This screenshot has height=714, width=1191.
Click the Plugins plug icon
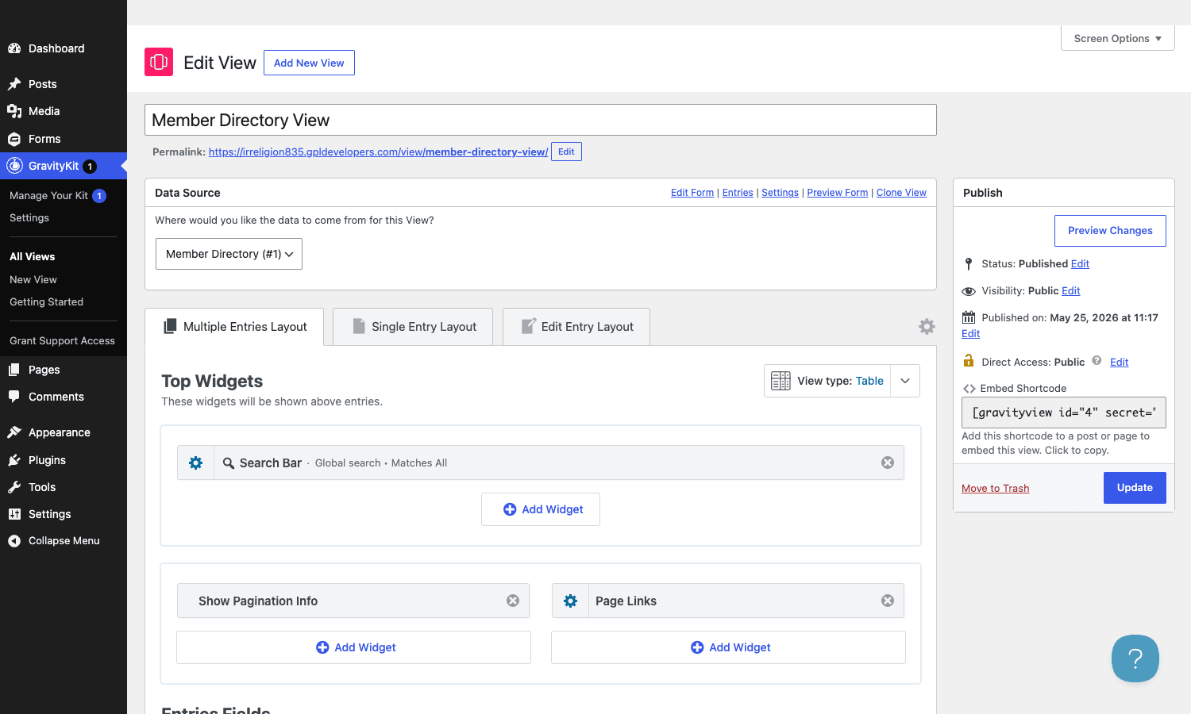(x=14, y=460)
